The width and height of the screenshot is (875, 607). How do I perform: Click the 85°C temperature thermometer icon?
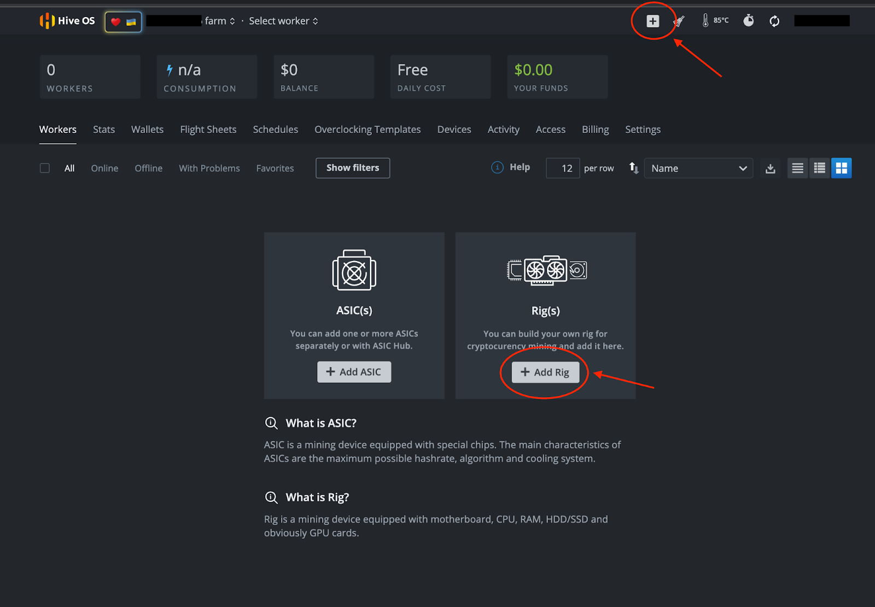point(705,21)
